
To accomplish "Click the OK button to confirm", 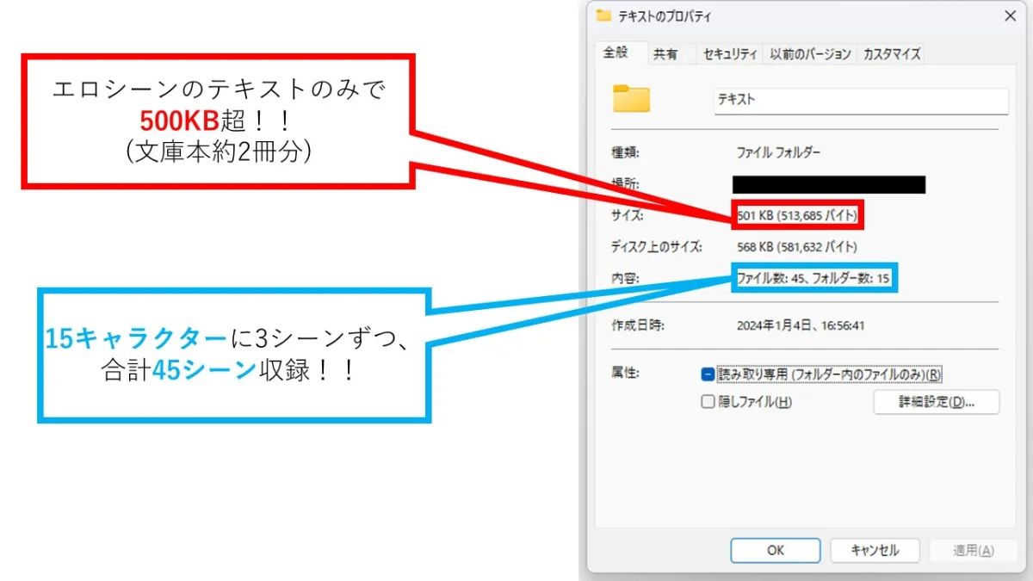I will coord(774,550).
